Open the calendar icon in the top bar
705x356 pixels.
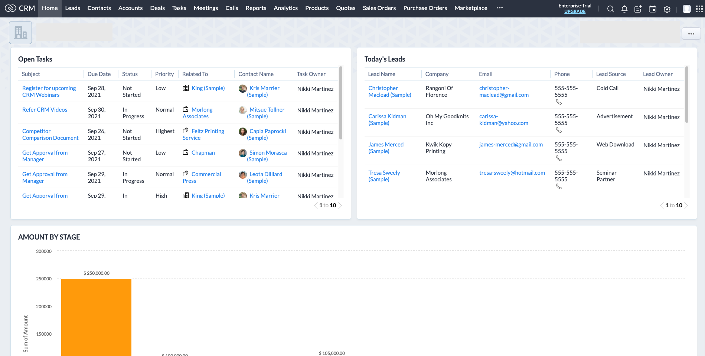click(652, 9)
